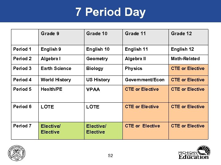
Task: Click the Michigan Department of Education logo
Action: pyautogui.click(x=194, y=152)
